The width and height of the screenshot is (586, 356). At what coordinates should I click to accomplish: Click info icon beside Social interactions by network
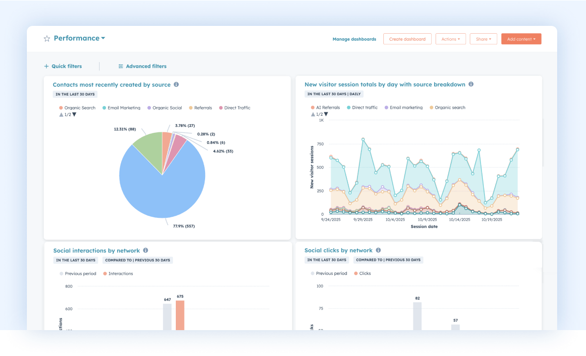coord(146,251)
